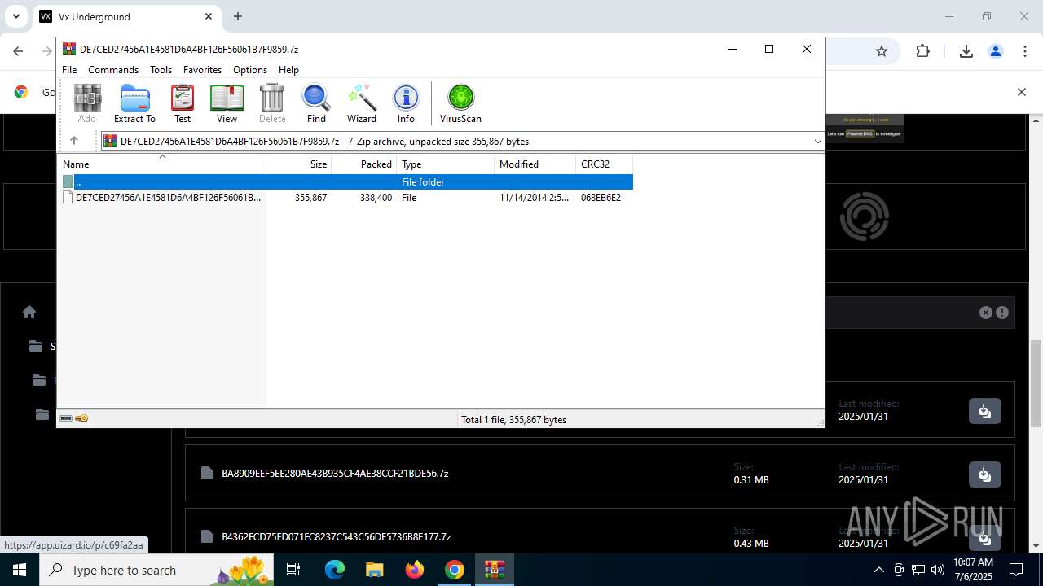1043x586 pixels.
Task: Click 'Total 1 file, 355,867 bytes' status text
Action: tap(513, 420)
